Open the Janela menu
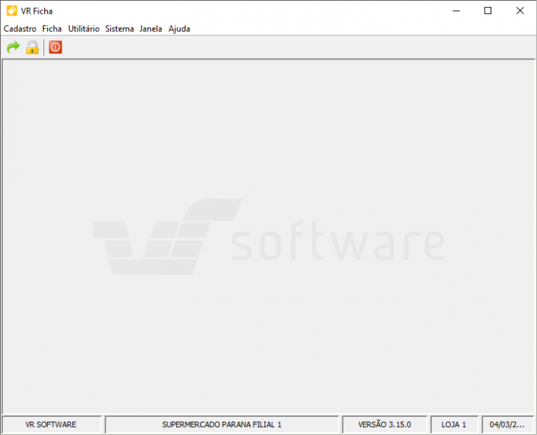Viewport: 537px width, 435px height. pos(151,29)
